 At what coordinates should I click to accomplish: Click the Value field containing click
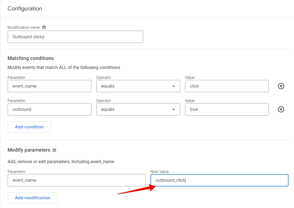[x=227, y=86]
